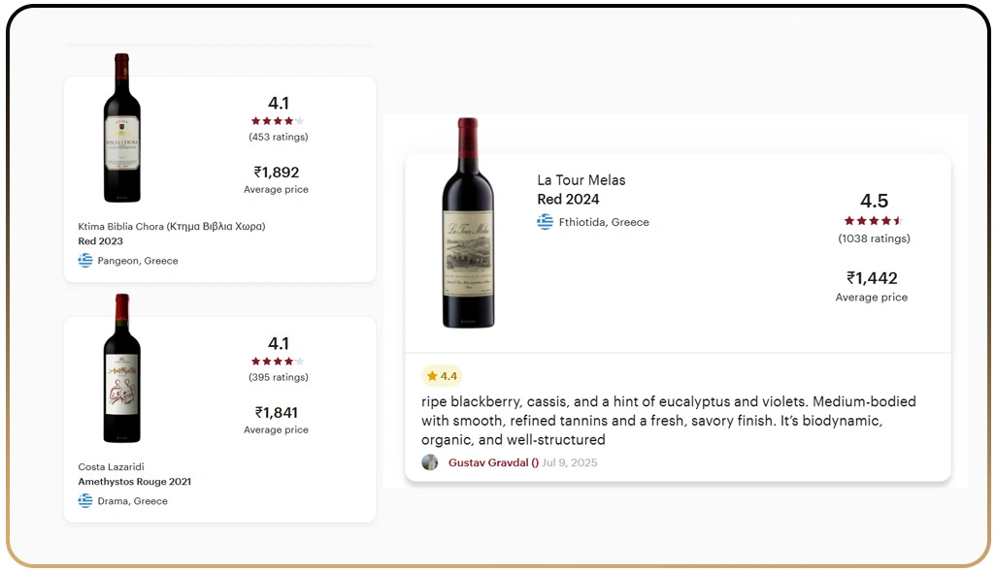Viewport: 996px width, 571px height.
Task: Click the star icon in the 4.4 review badge
Action: (x=432, y=375)
